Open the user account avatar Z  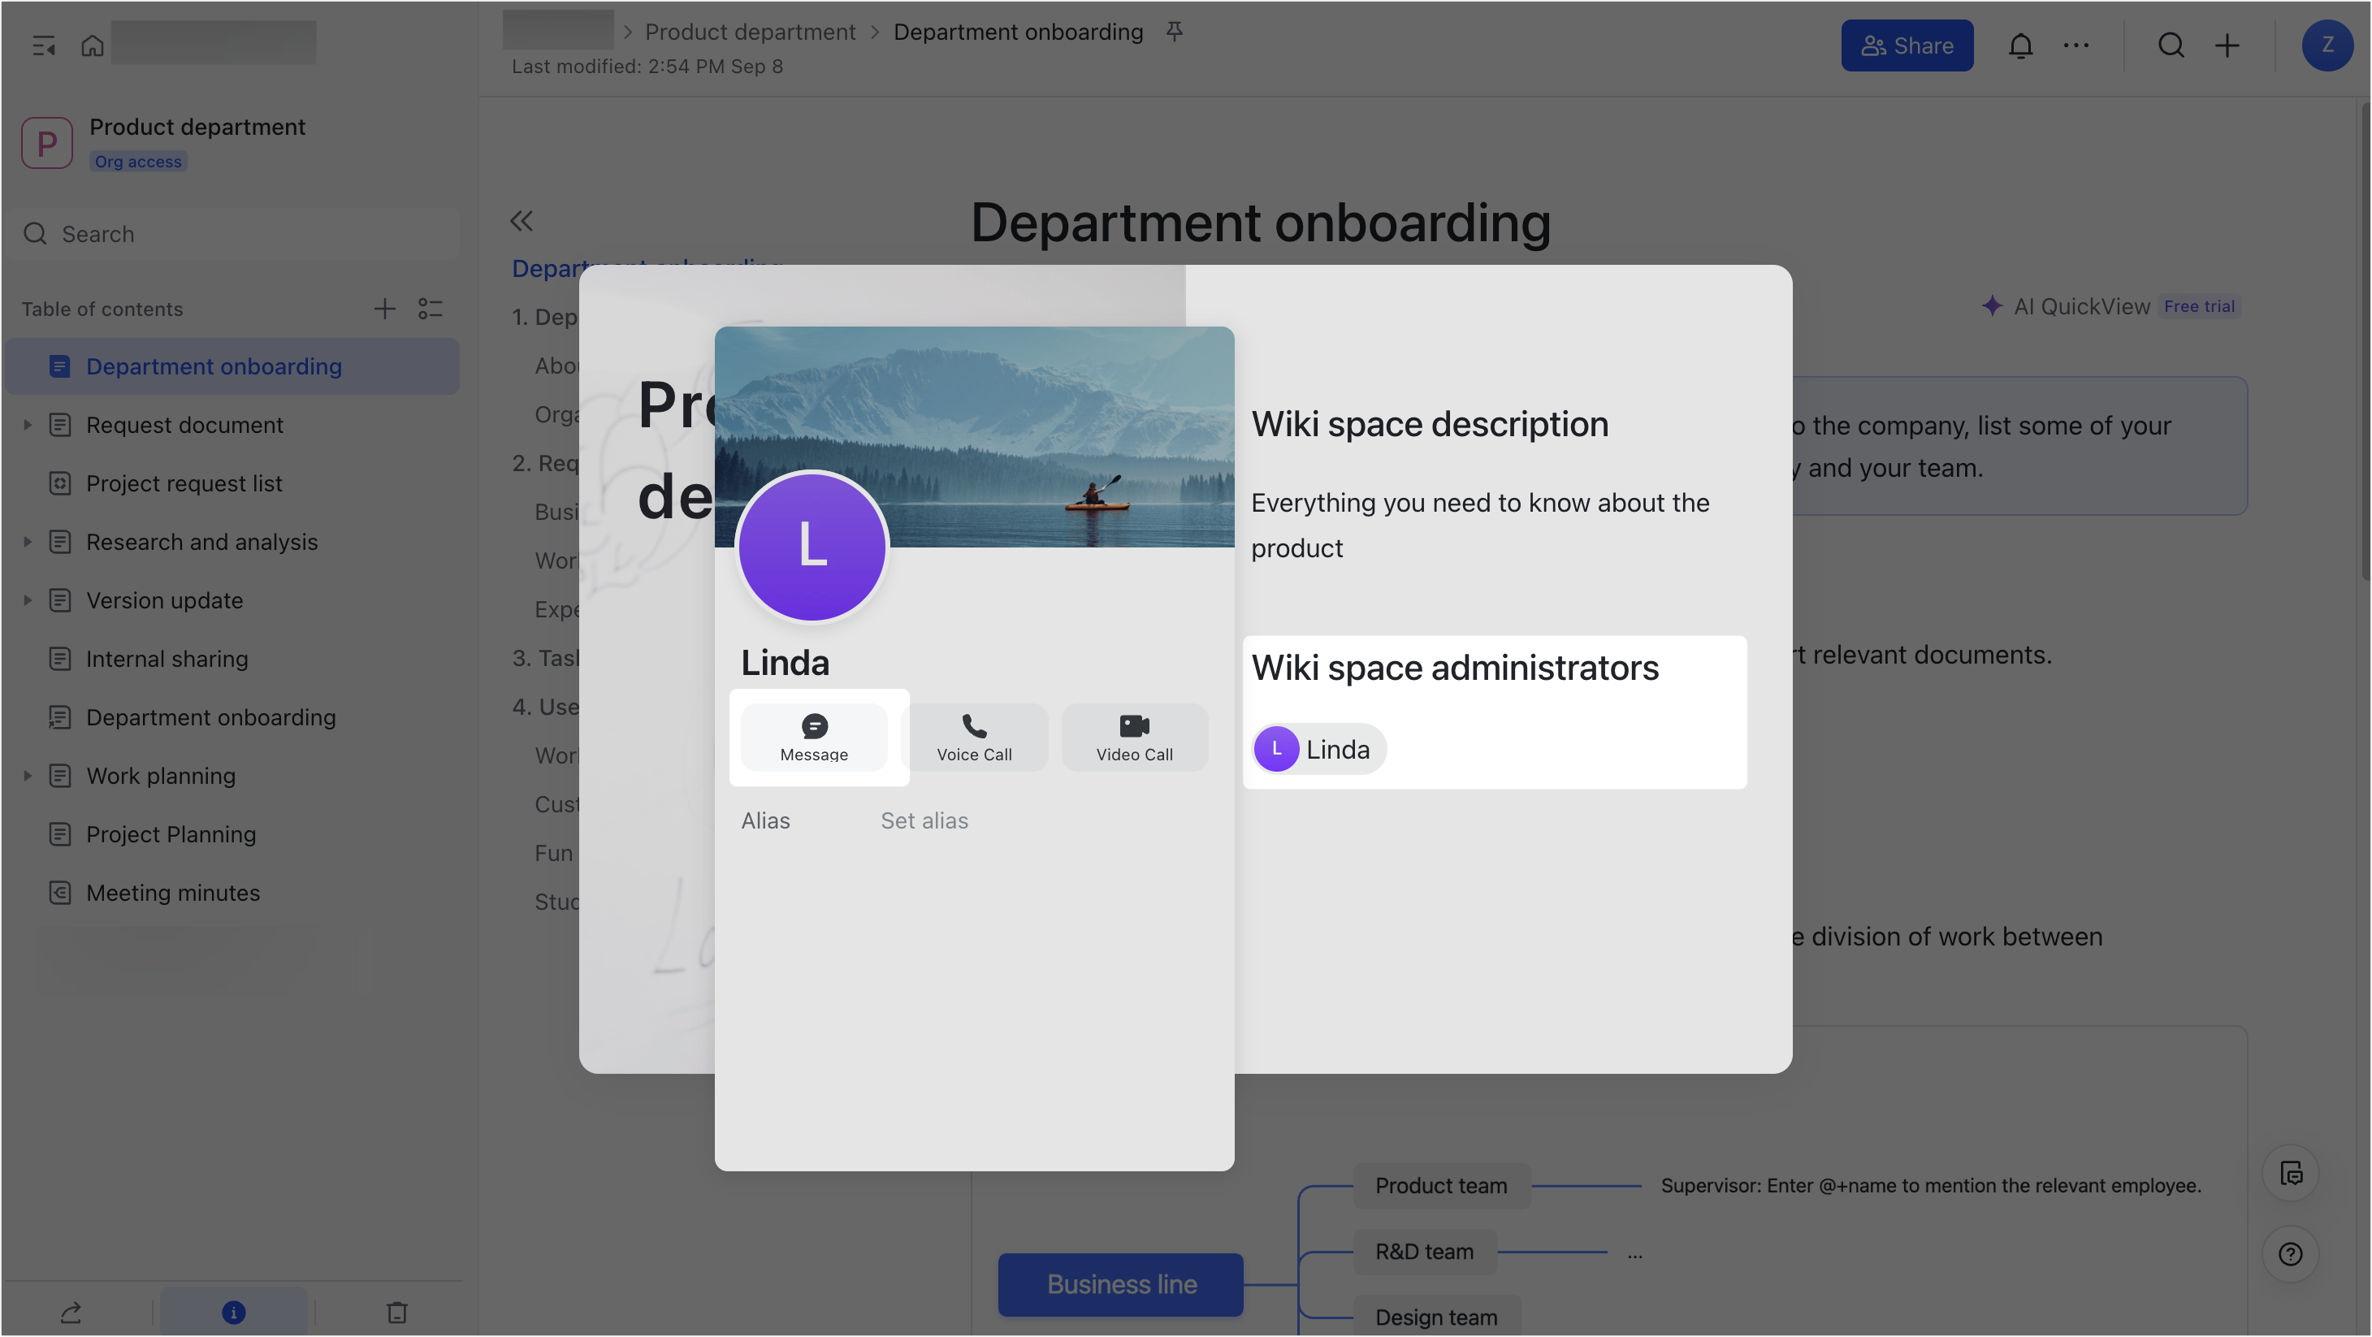pyautogui.click(x=2327, y=45)
